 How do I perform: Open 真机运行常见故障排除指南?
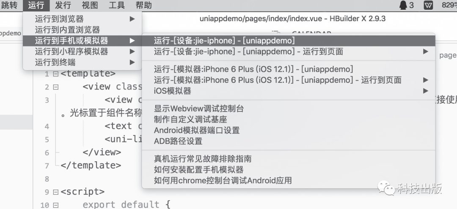click(289, 159)
